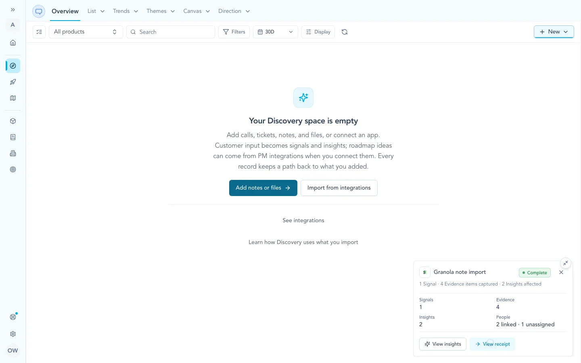The image size is (581, 363).
Task: Focus the Search input field
Action: [171, 32]
